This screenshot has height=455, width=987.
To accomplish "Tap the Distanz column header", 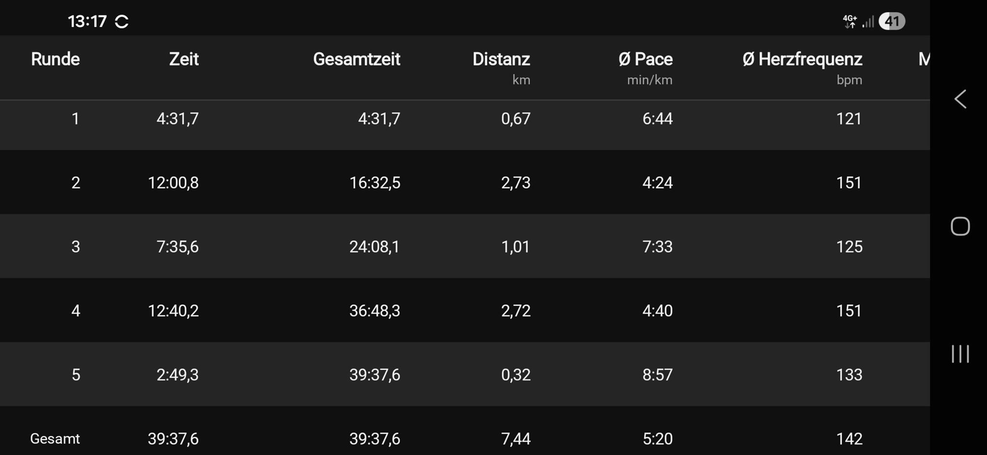I will tap(501, 59).
